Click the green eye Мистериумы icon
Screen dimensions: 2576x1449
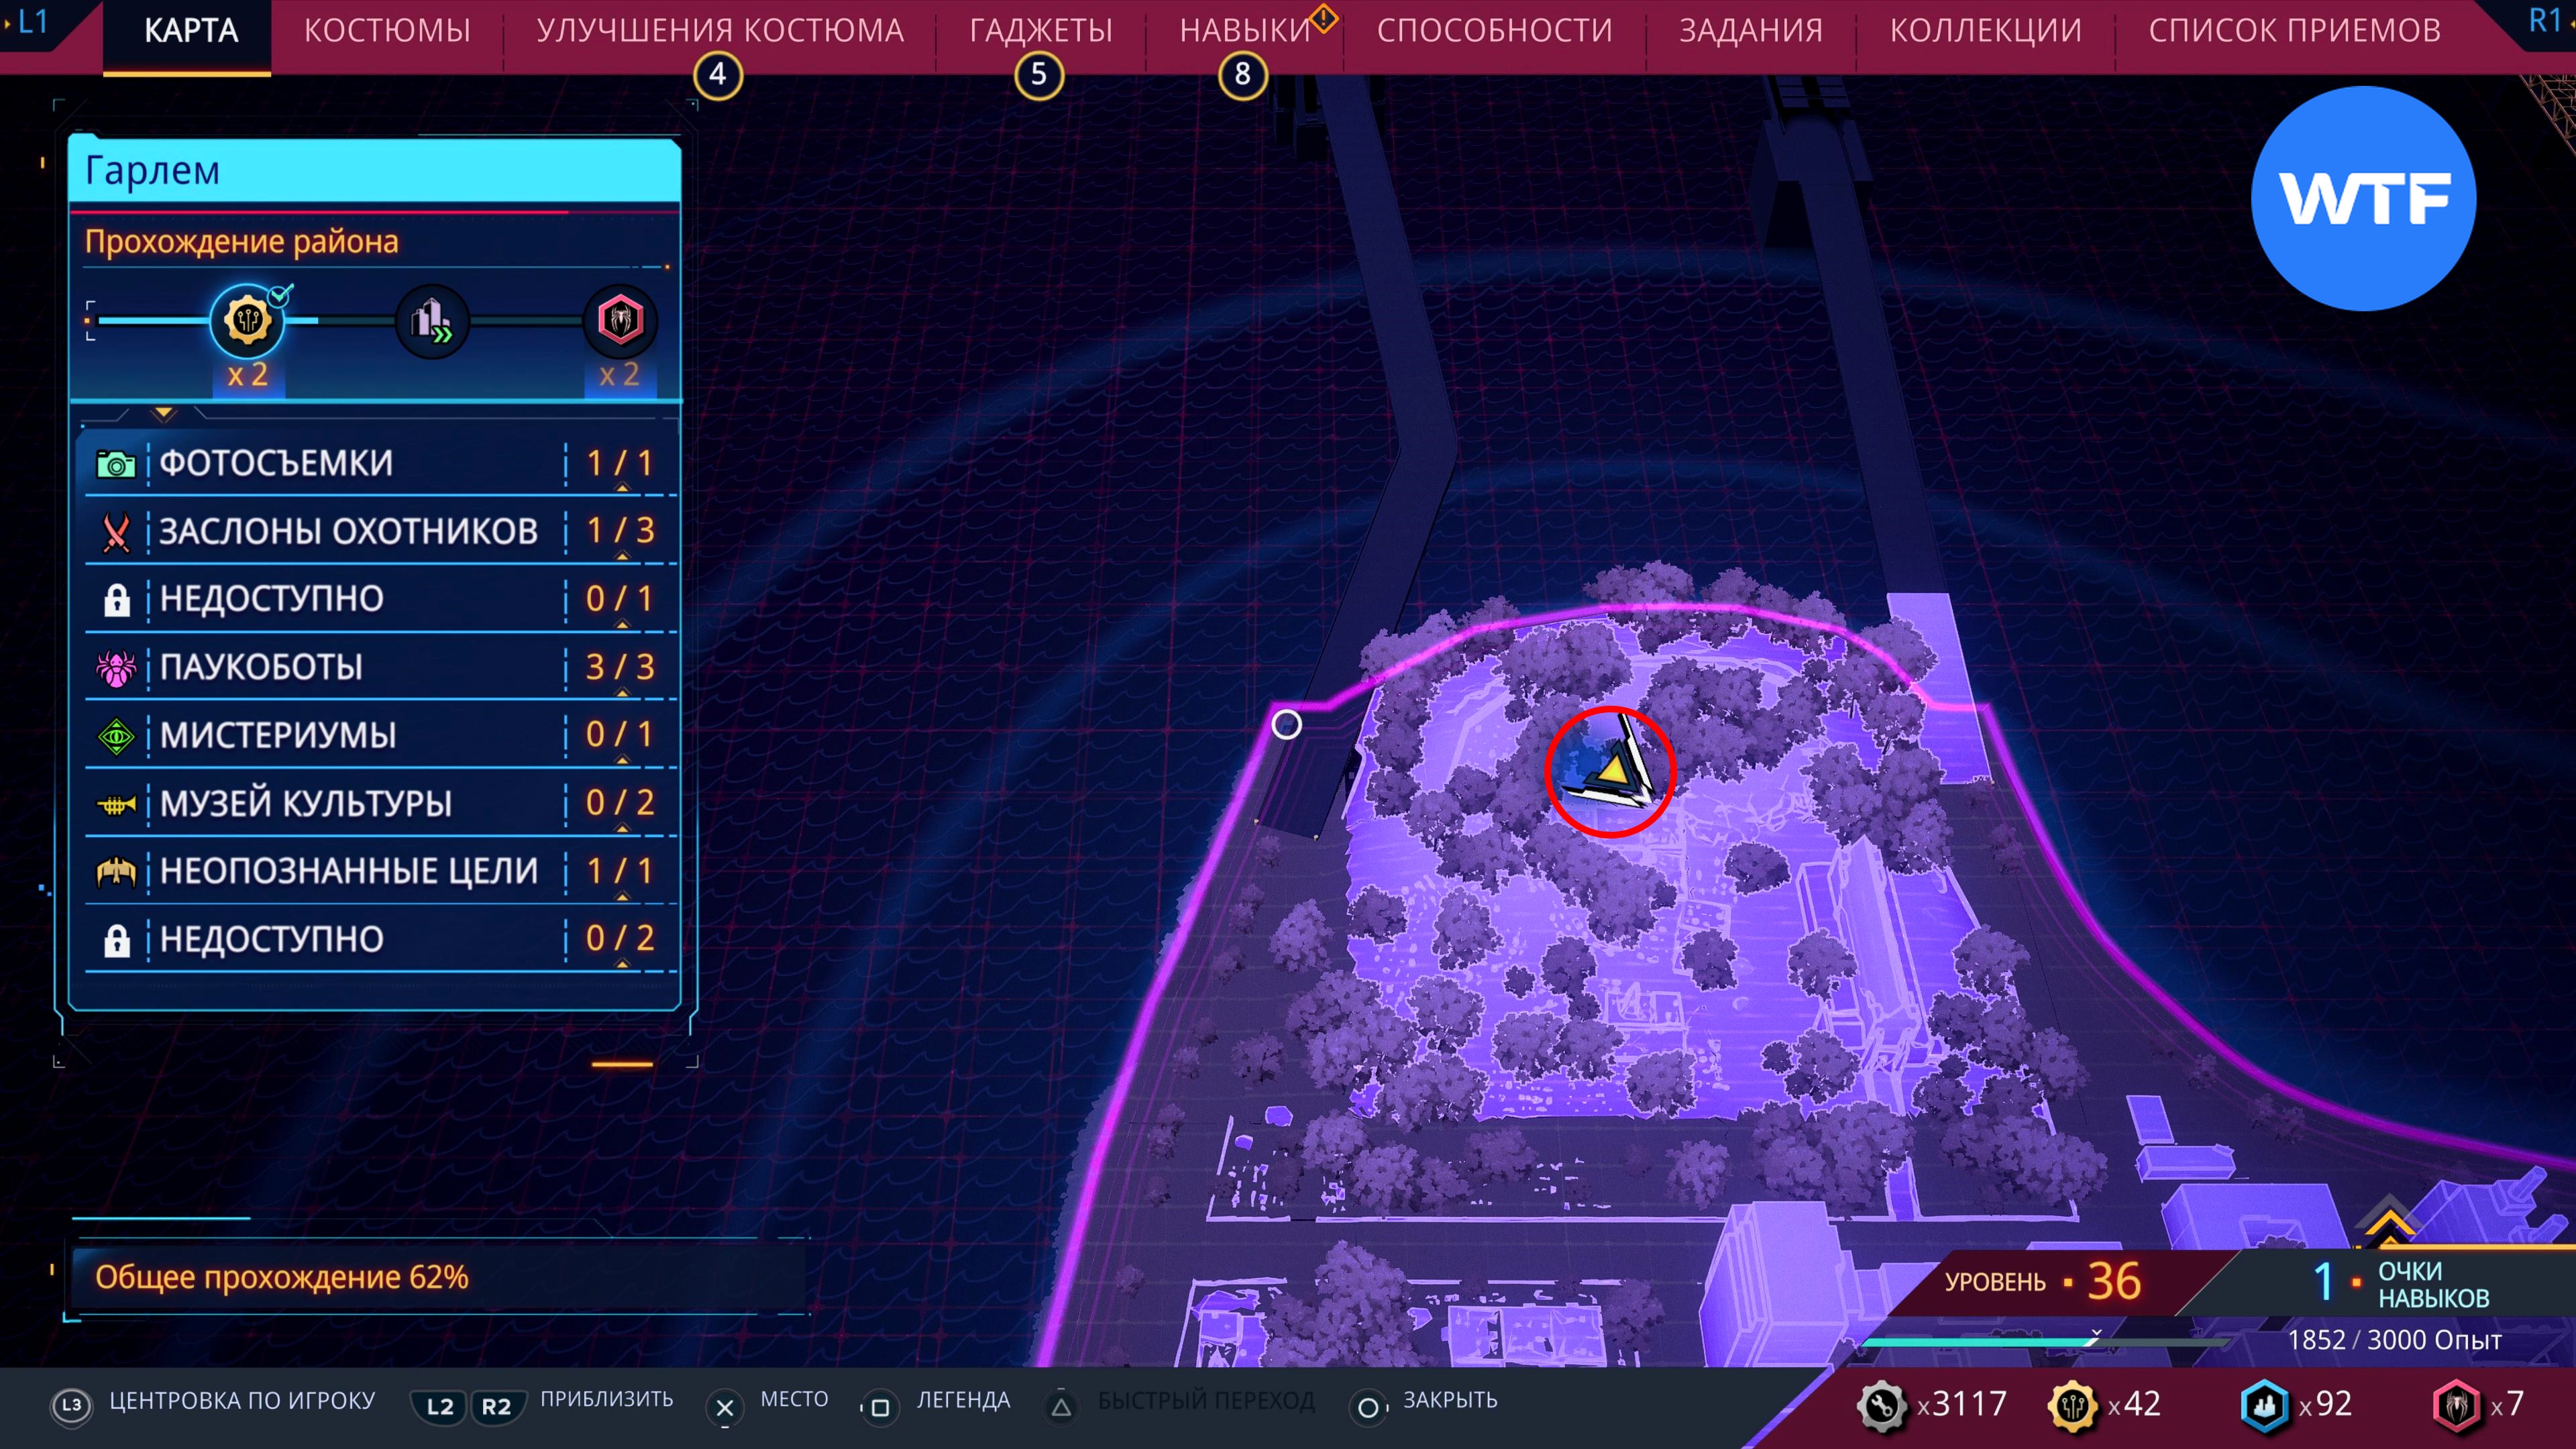116,737
